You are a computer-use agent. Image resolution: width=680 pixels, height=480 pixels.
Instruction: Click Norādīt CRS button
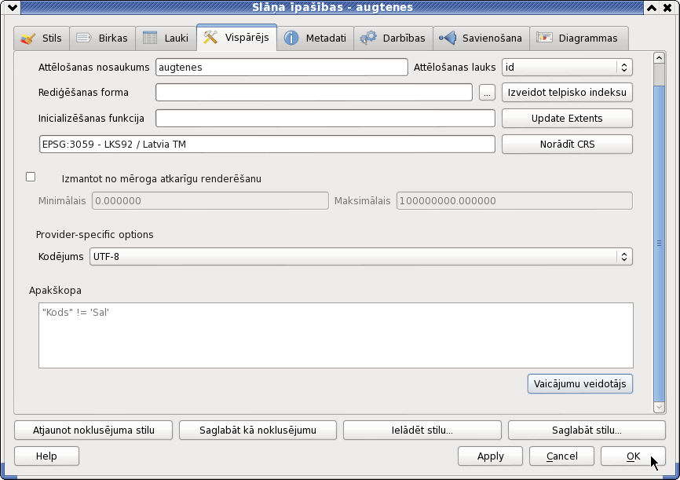pos(567,144)
